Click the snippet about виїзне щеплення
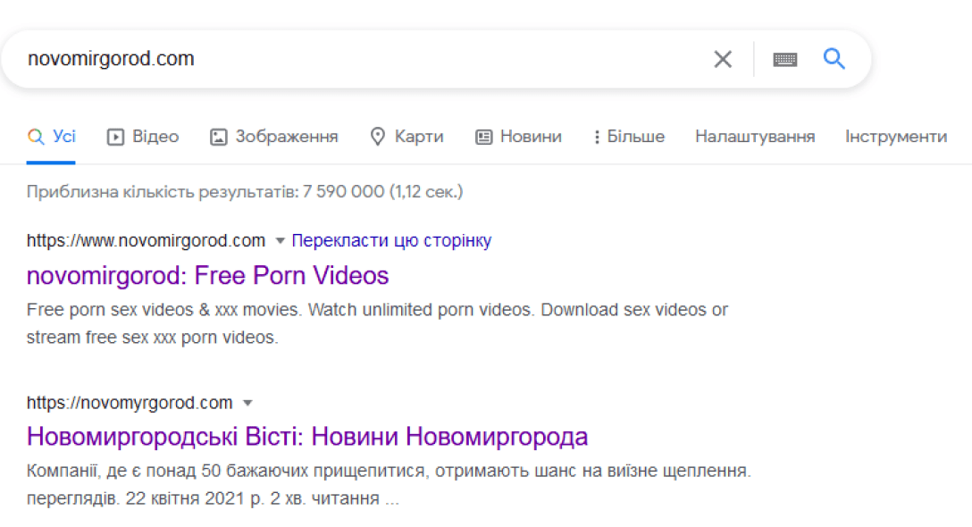The image size is (972, 527). [x=389, y=484]
